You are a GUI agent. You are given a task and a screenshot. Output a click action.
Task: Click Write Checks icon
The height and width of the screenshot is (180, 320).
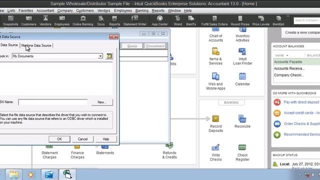click(215, 152)
